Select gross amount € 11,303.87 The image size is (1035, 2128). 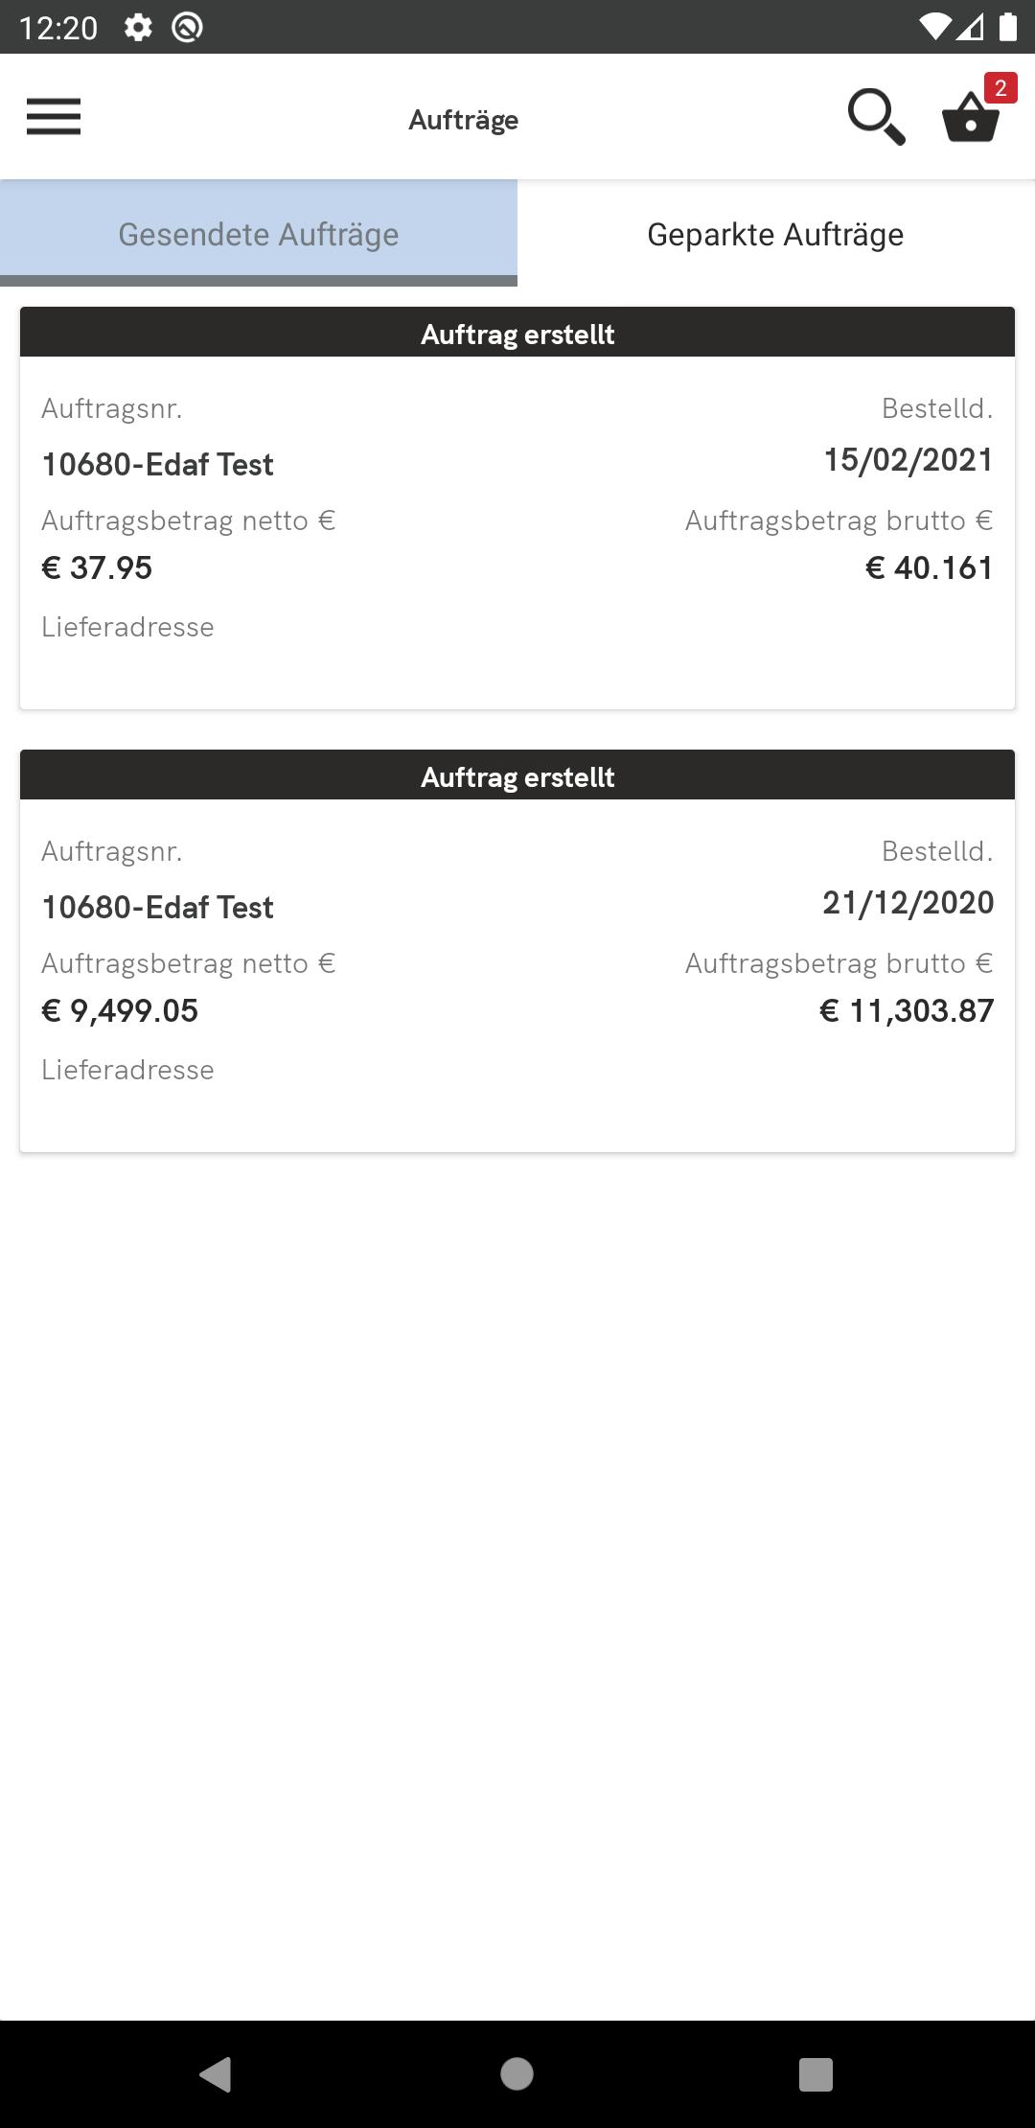tap(907, 1010)
